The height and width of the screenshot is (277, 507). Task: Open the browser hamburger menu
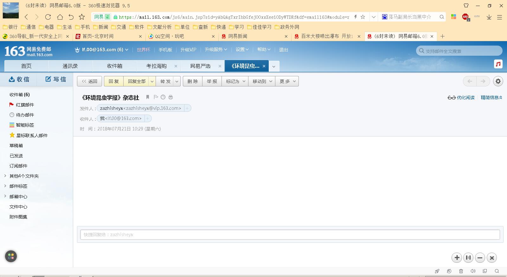pyautogui.click(x=499, y=17)
